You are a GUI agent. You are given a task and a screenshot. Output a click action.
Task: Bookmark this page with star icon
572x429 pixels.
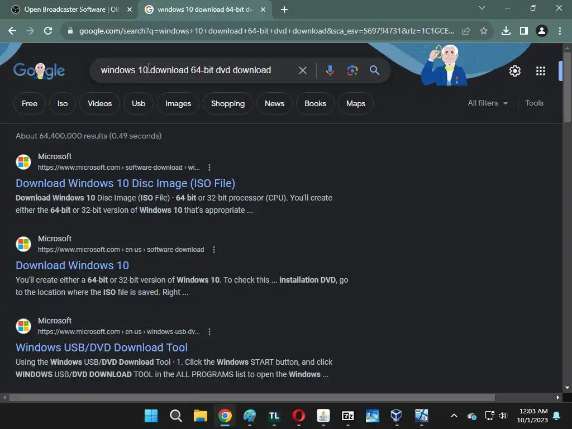(484, 31)
